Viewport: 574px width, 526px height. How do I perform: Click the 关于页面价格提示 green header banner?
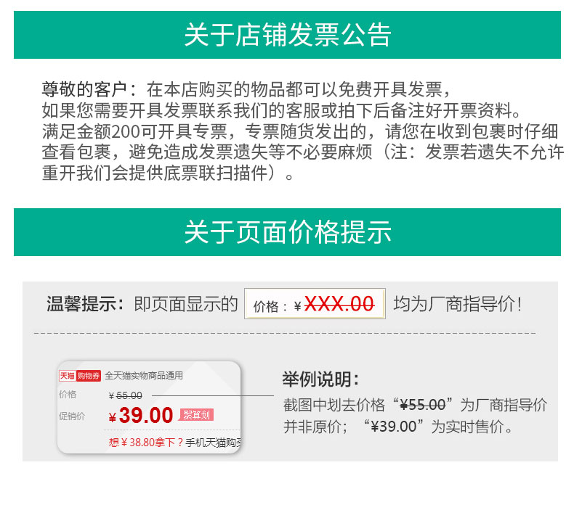pyautogui.click(x=287, y=232)
